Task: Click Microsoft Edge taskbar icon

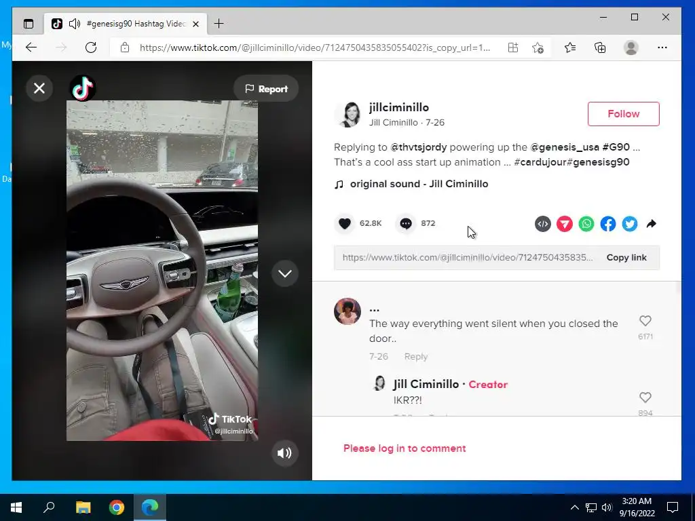Action: coord(150,507)
